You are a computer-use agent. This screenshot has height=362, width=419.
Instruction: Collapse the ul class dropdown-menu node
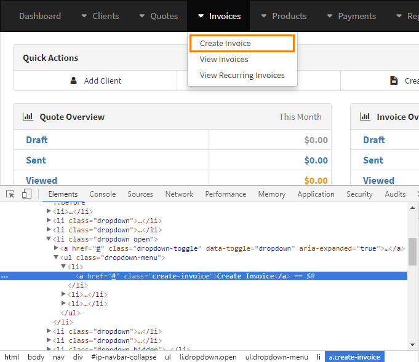pos(56,257)
